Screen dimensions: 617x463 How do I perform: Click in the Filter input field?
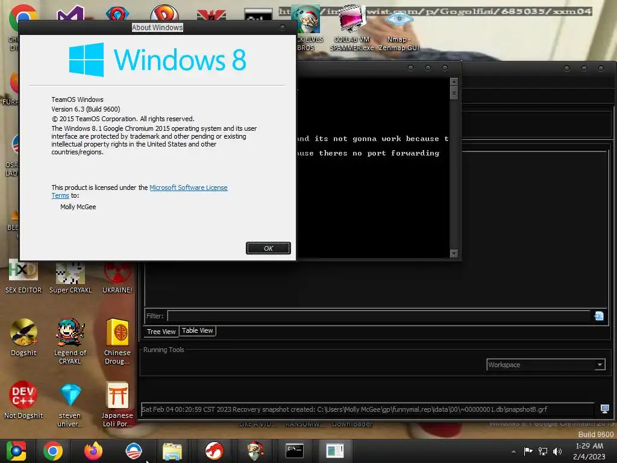coord(380,315)
